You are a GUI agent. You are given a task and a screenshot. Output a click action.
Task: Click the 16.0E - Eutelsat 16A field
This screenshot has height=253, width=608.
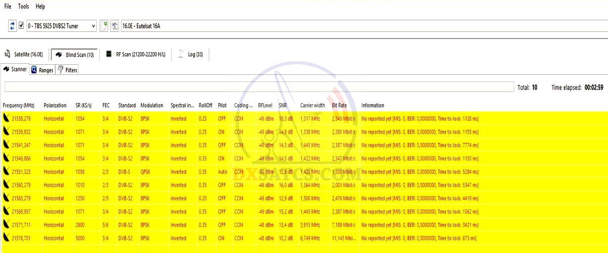[355, 26]
